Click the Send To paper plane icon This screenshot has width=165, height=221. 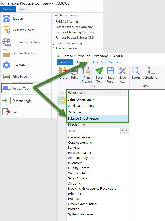click(99, 71)
